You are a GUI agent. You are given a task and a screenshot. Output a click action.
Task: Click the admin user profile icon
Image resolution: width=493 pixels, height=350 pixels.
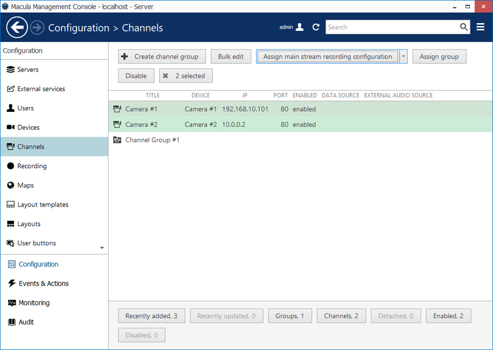click(x=300, y=27)
